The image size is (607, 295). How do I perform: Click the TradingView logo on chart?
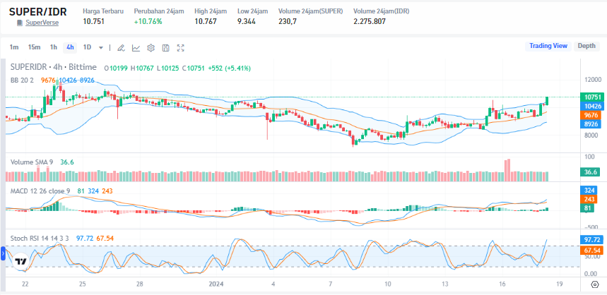click(x=20, y=261)
